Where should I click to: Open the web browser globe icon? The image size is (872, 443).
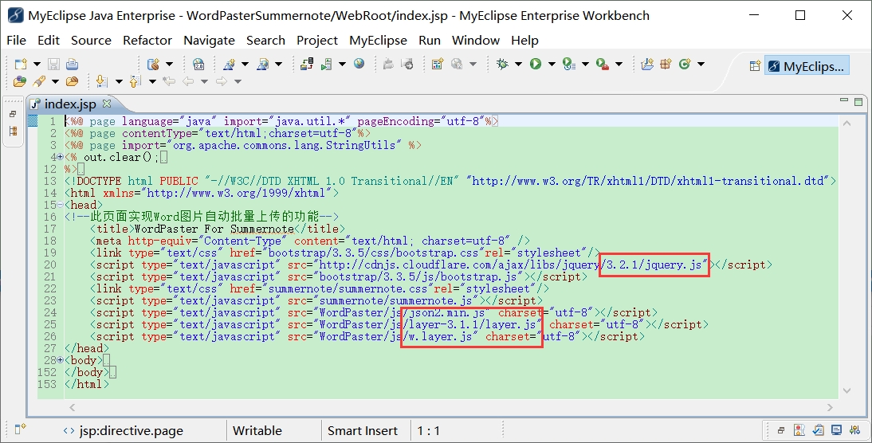359,64
